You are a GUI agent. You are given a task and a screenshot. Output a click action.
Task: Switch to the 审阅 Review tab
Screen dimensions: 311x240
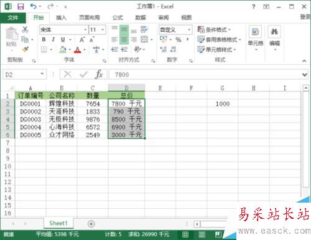[164, 17]
